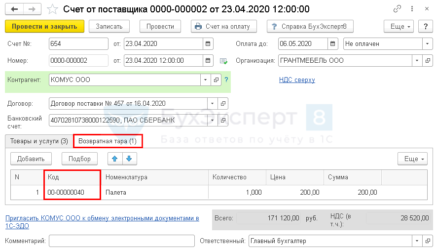The width and height of the screenshot is (436, 249).
Task: Select the Палета row code cell
Action: 72,193
